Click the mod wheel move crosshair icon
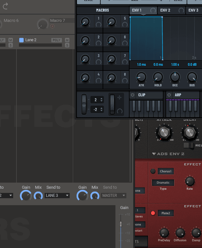Image resolution: width=202 pixels, height=248 pixels. pos(120,97)
